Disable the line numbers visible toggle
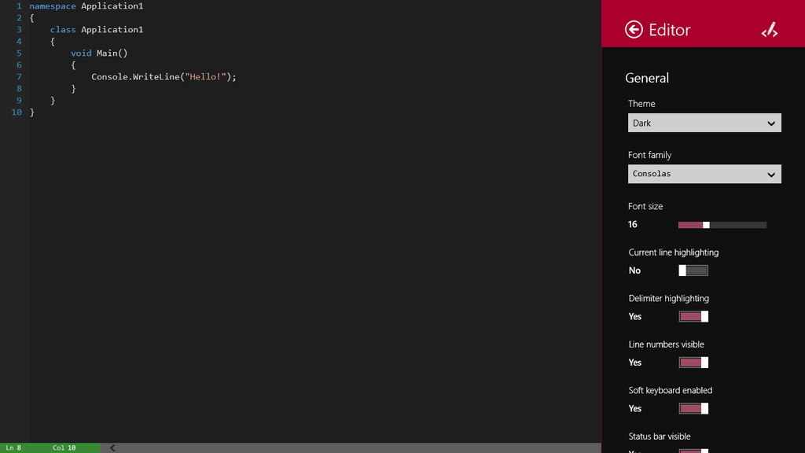Viewport: 805px width, 453px height. 693,363
